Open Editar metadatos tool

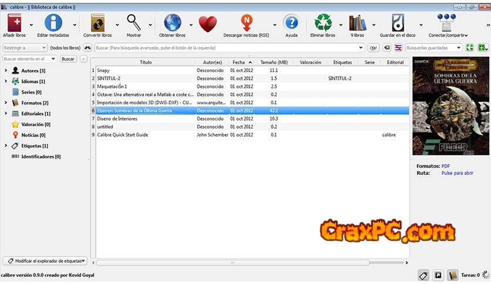click(53, 23)
